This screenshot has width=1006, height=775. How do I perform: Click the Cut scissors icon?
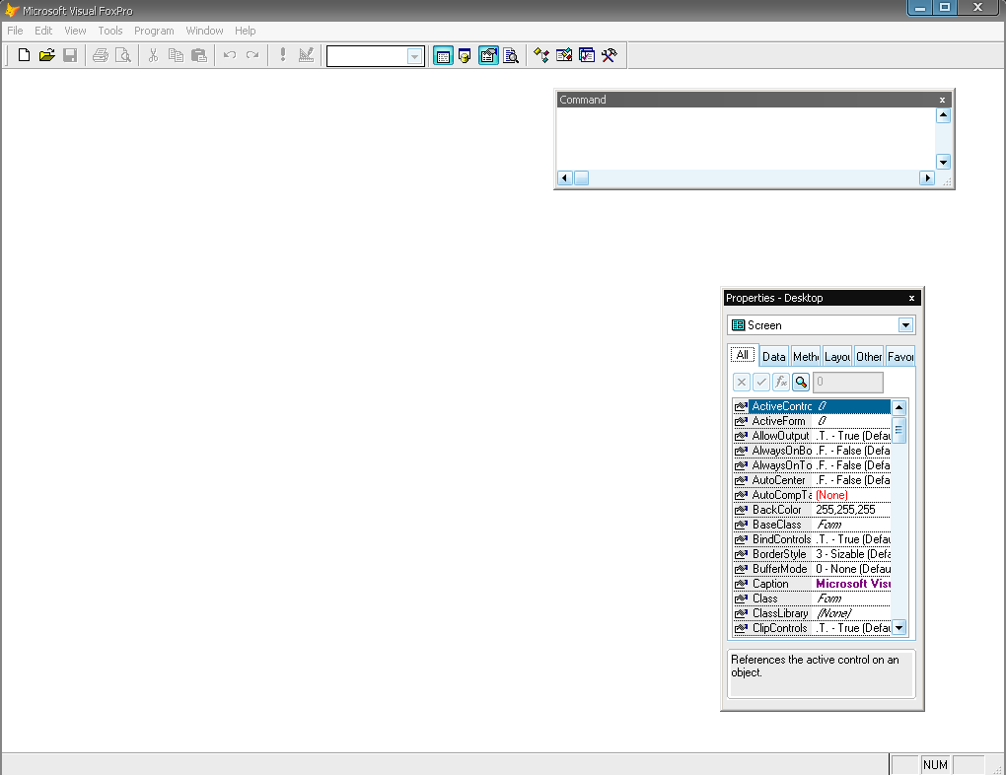tap(153, 55)
